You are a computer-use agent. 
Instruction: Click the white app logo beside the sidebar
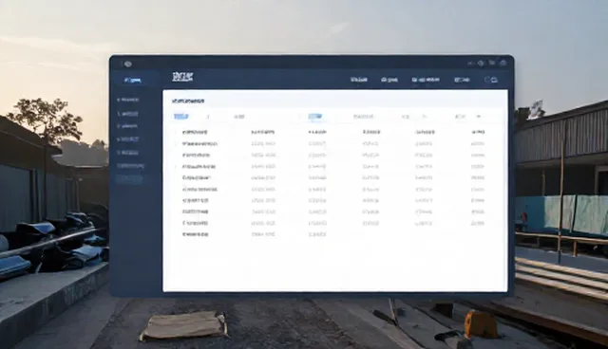[182, 77]
